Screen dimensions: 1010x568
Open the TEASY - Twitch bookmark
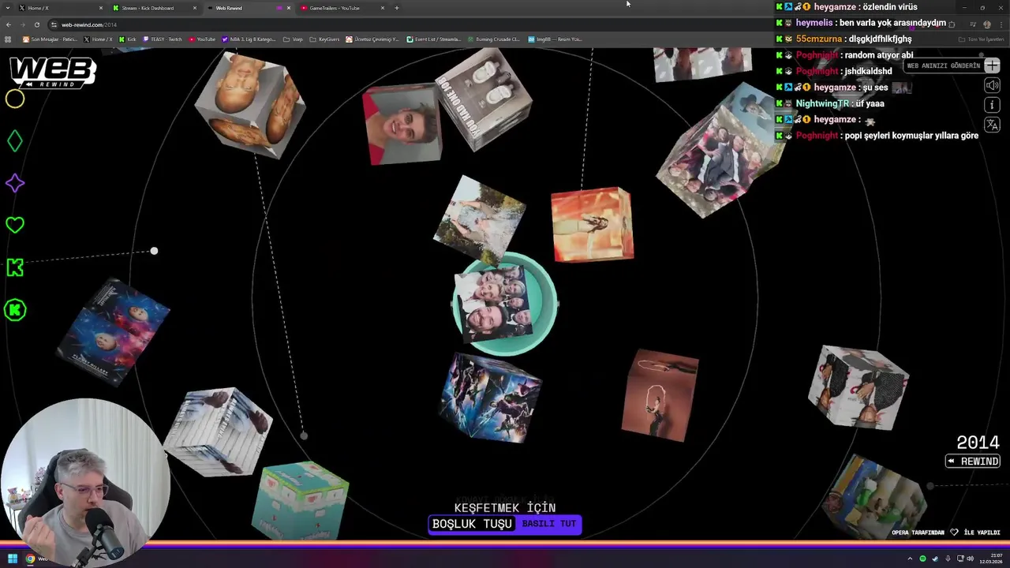[x=162, y=39]
